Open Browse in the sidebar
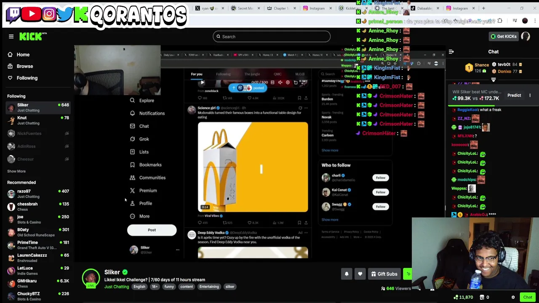The height and width of the screenshot is (303, 539). click(x=20, y=66)
